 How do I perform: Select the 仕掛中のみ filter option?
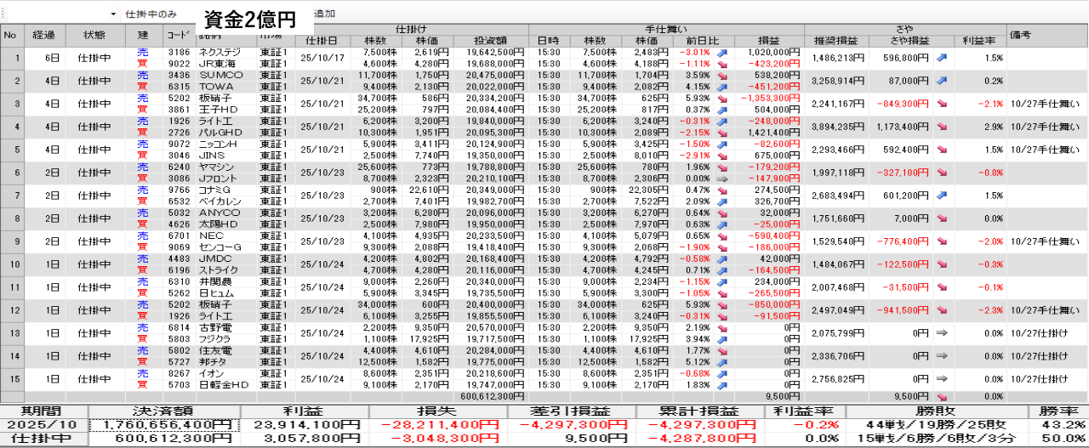pos(151,14)
